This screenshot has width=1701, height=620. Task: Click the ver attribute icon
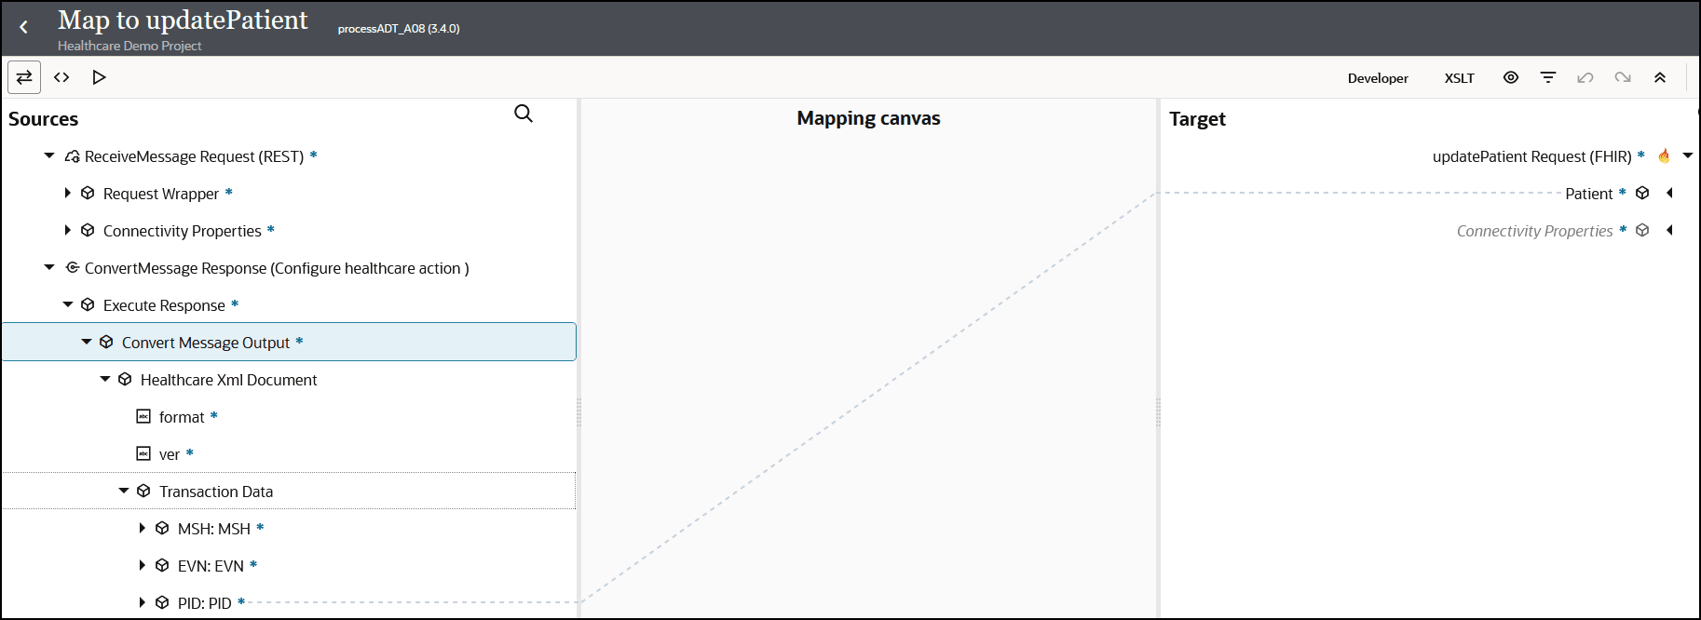[x=143, y=453]
